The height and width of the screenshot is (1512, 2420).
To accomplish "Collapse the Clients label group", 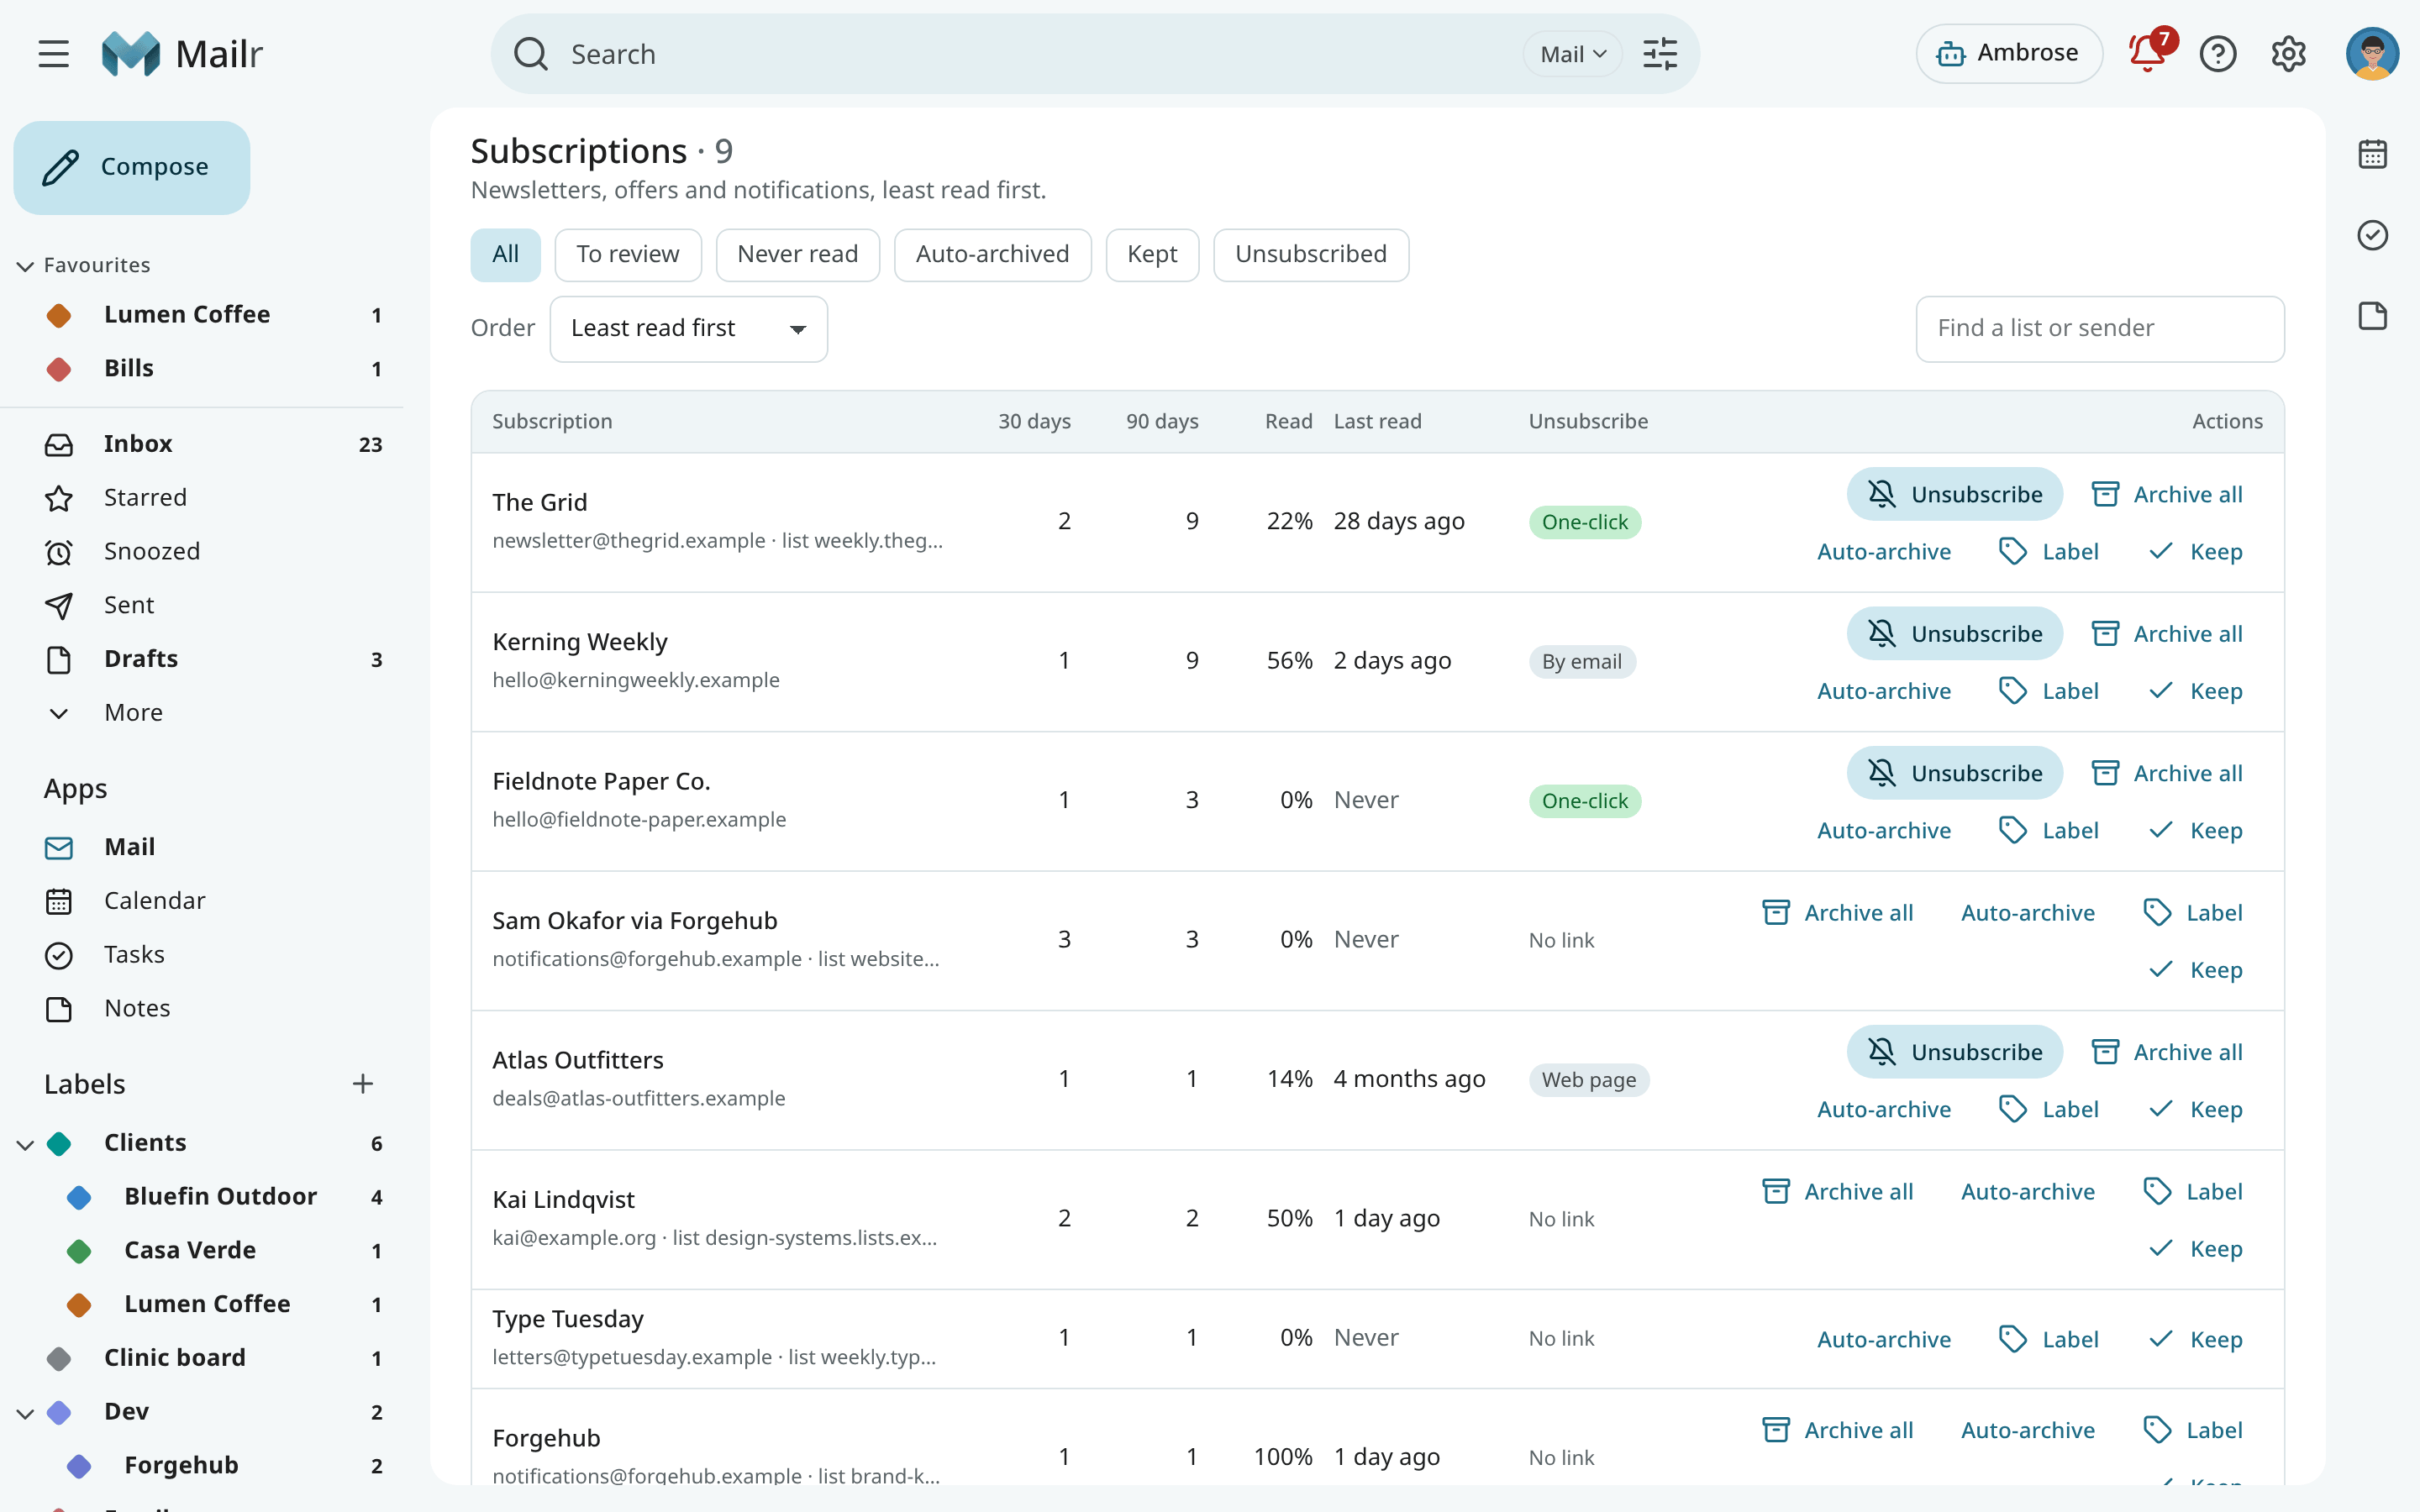I will [25, 1144].
